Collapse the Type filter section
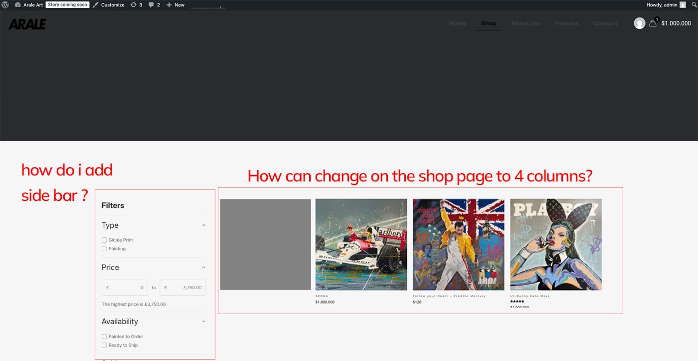The height and width of the screenshot is (361, 698). (x=203, y=225)
